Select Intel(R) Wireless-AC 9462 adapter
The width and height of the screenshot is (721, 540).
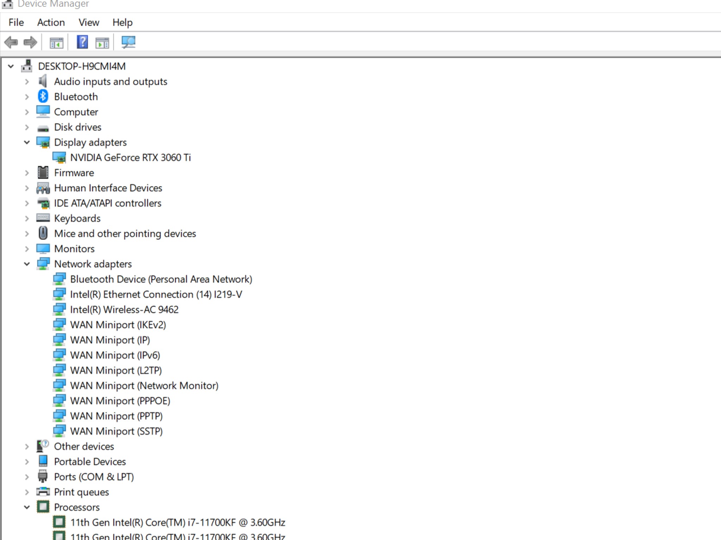tap(124, 310)
